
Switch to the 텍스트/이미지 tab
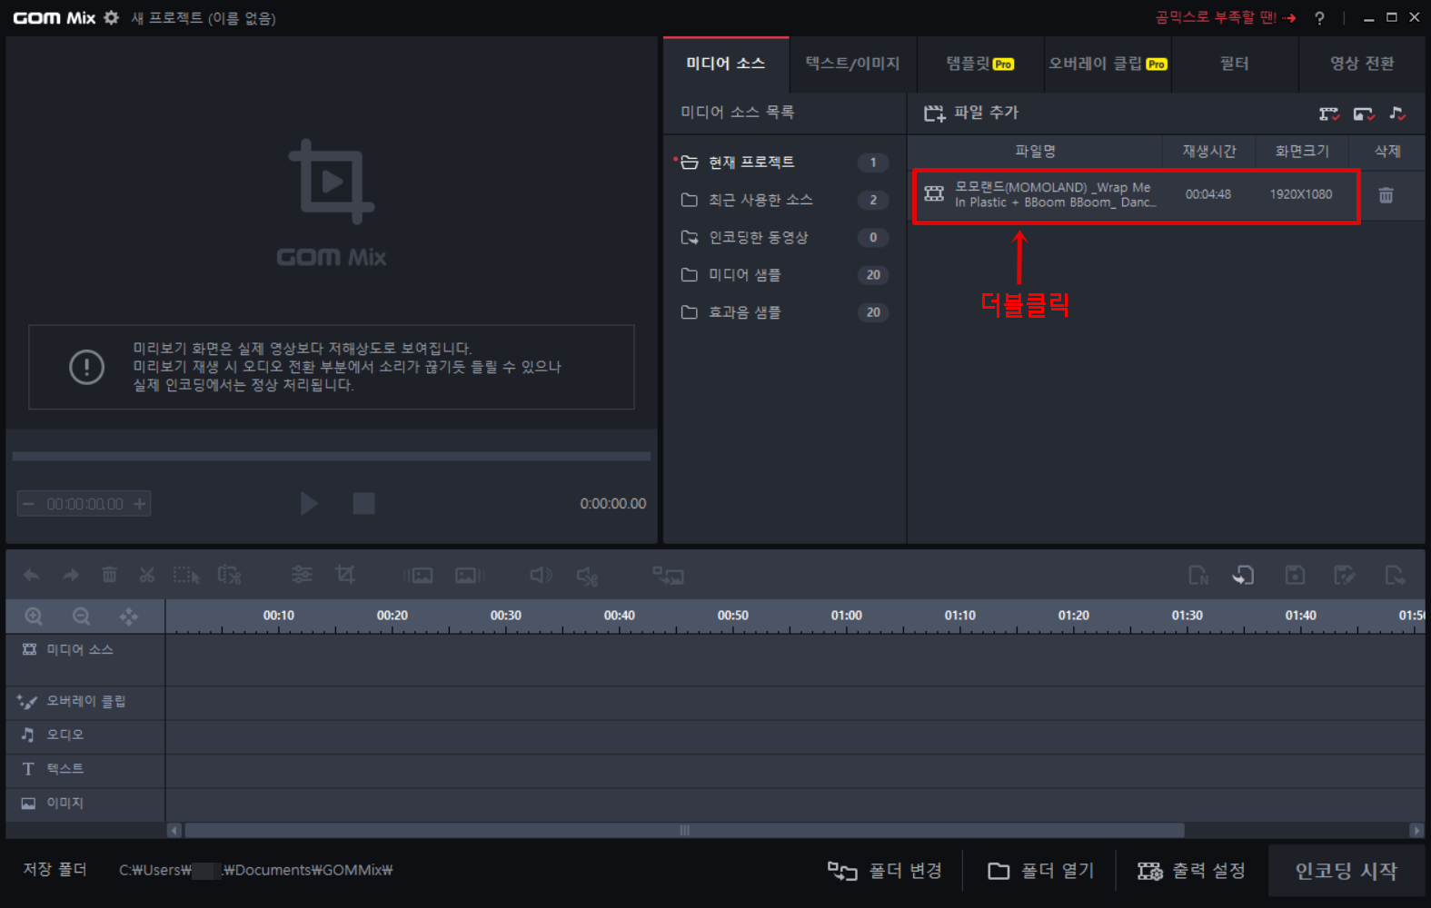click(852, 64)
